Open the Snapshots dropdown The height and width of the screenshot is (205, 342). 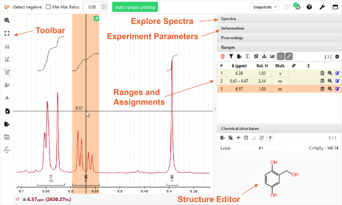pos(264,7)
